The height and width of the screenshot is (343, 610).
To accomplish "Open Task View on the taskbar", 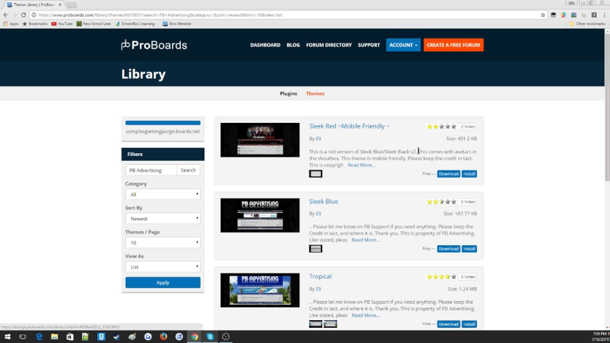I will point(23,337).
